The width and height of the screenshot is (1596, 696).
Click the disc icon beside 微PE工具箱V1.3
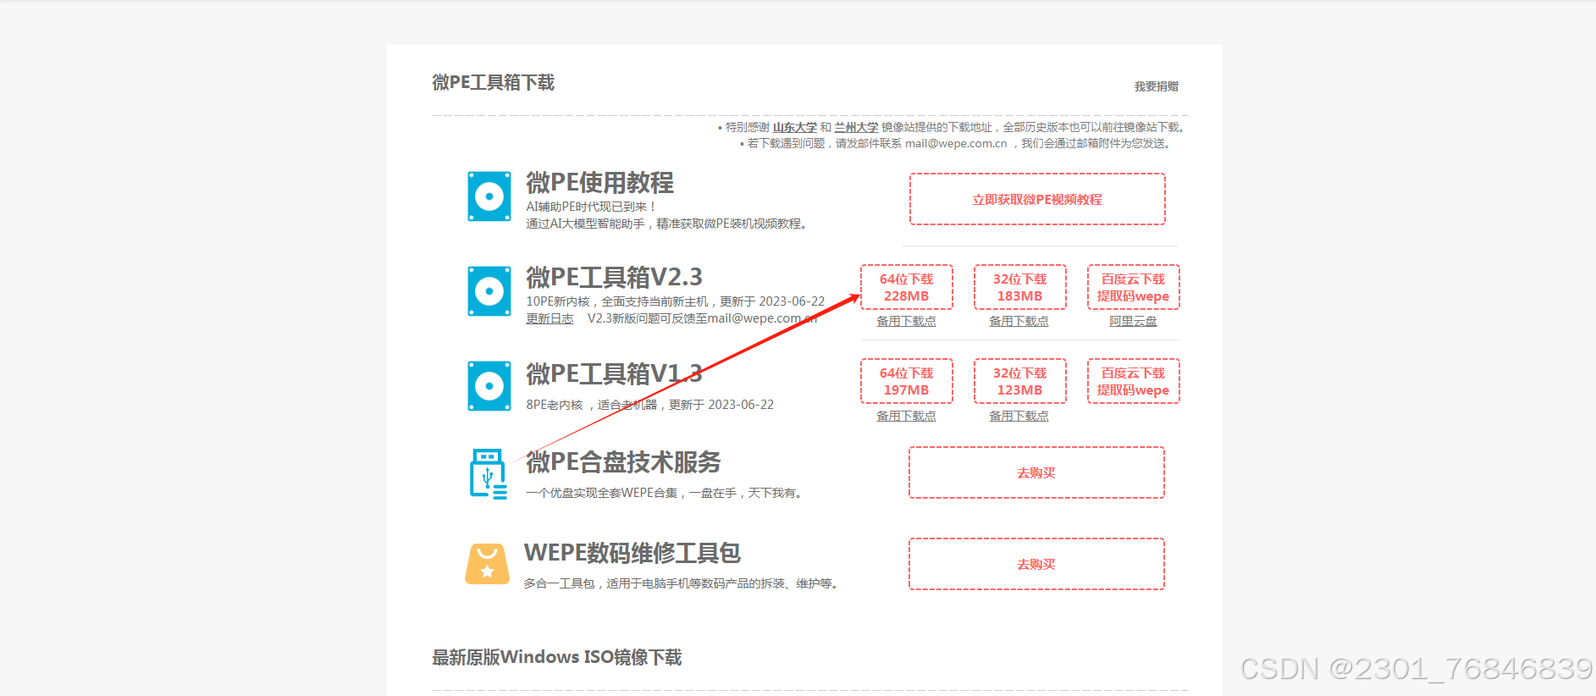click(489, 386)
